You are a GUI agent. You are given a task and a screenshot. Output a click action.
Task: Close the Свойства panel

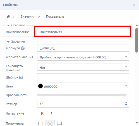(134, 5)
